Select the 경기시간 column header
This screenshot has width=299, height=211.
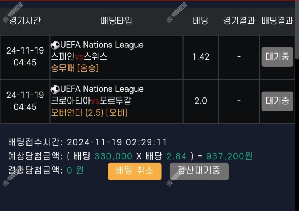25,20
